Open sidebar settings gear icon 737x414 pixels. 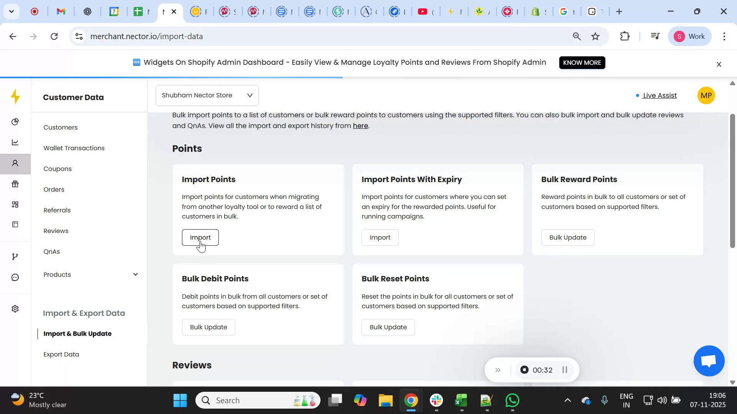[15, 309]
